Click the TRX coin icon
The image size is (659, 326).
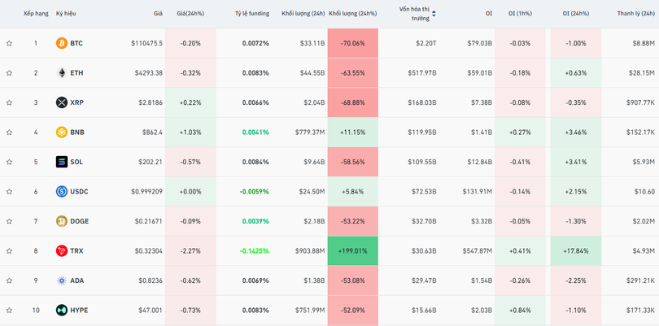tap(61, 251)
